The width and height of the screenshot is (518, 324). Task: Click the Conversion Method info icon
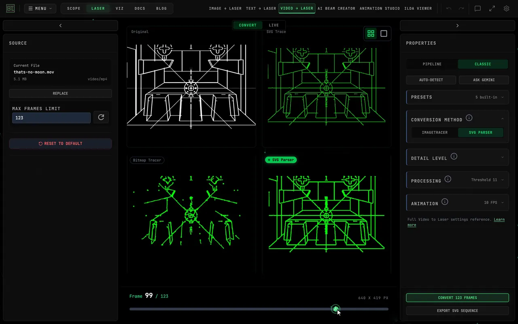[469, 118]
